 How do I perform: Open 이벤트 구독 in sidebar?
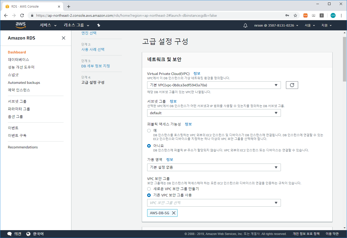pos(17,135)
